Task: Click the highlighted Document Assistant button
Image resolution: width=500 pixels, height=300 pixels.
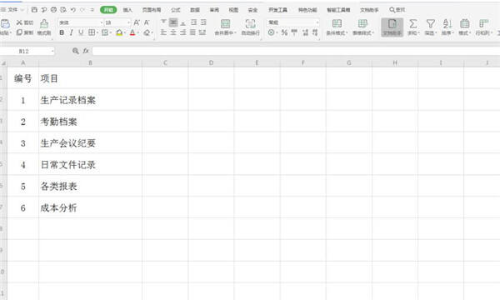Action: pyautogui.click(x=392, y=27)
